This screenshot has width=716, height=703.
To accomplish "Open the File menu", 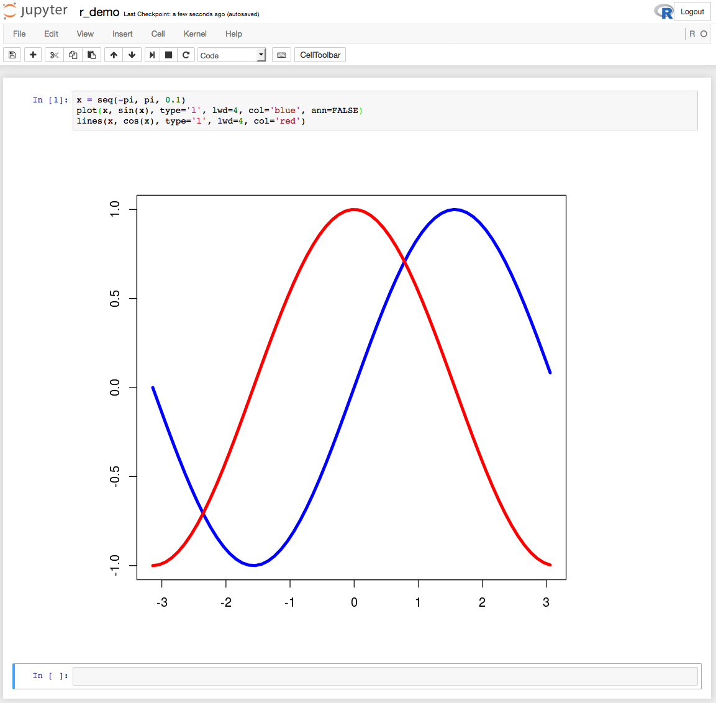I will [x=19, y=34].
